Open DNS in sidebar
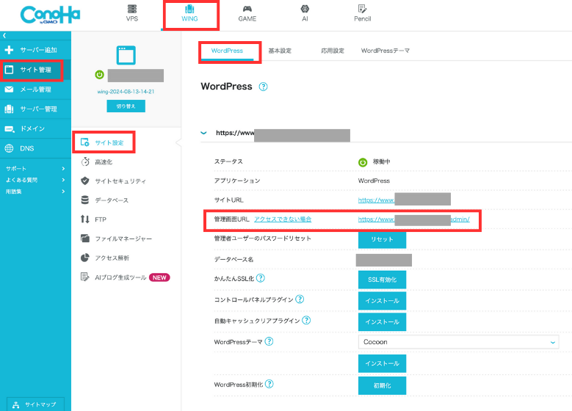 point(35,148)
